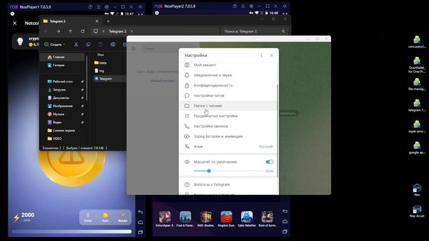Open NoxPlayer1 menu icon in title bar

[99, 7]
